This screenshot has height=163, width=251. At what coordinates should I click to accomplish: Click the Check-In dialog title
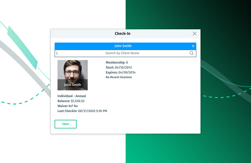(x=123, y=34)
